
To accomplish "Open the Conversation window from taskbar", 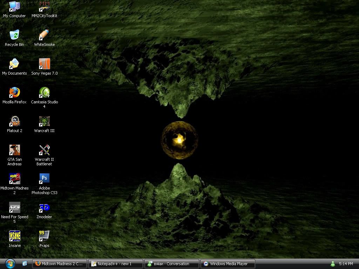I will click(171, 264).
